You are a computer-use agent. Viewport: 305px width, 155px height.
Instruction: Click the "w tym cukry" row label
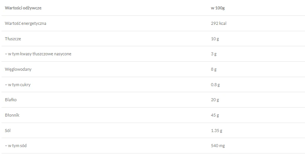point(18,85)
